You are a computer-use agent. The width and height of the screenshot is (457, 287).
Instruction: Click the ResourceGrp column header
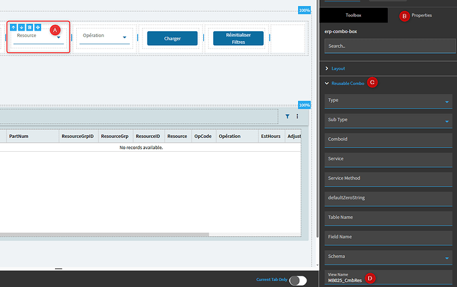(x=115, y=136)
